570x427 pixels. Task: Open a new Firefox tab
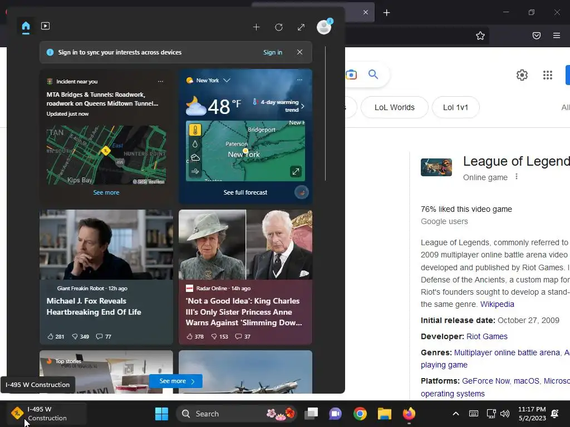[x=387, y=13]
